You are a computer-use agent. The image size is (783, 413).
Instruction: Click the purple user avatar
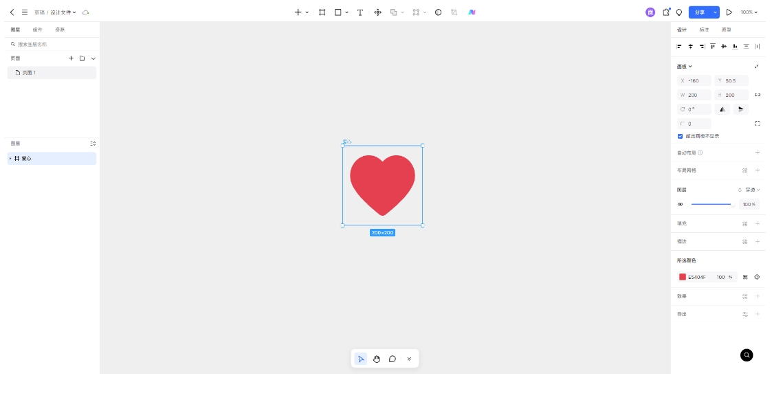650,12
